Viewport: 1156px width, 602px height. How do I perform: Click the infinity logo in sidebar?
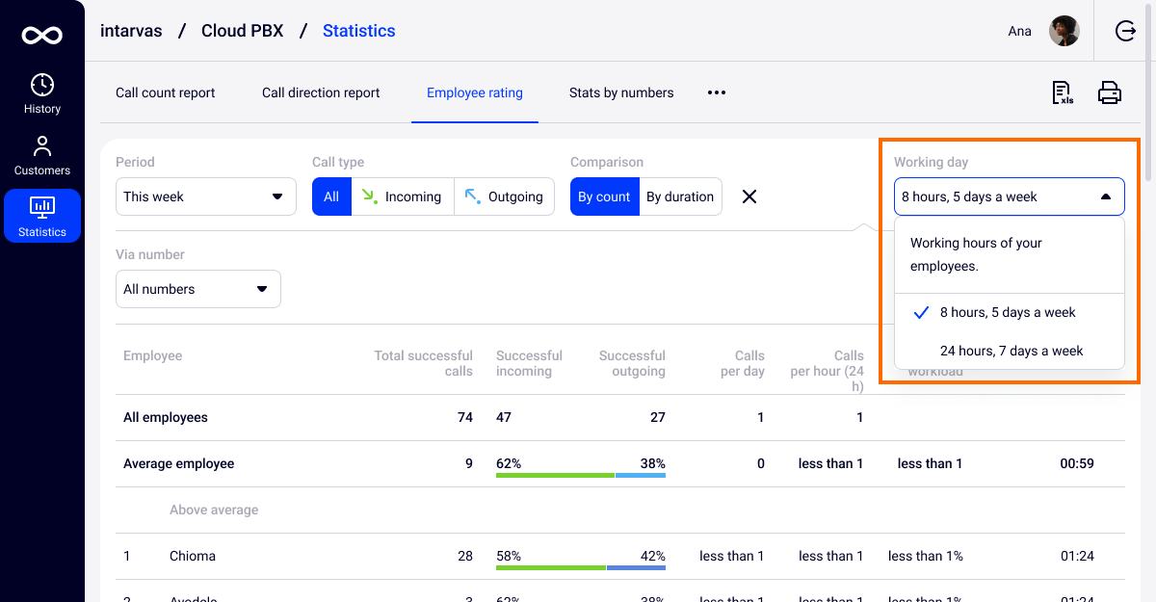click(x=41, y=36)
